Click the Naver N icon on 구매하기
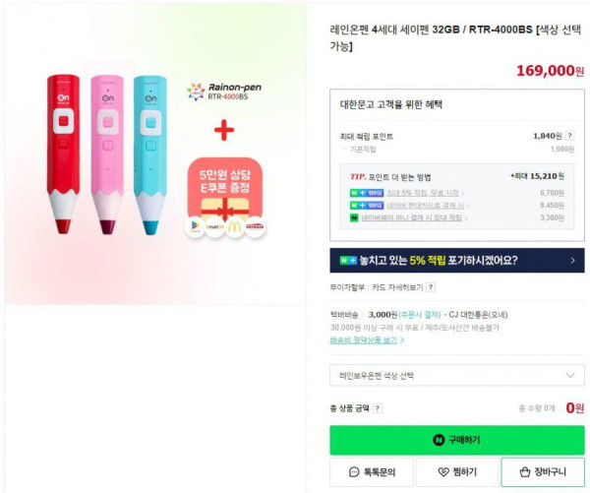The width and height of the screenshot is (590, 493). click(439, 440)
